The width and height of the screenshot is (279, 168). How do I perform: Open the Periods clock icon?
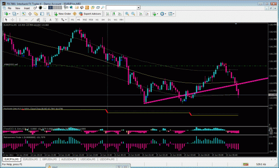click(x=162, y=14)
